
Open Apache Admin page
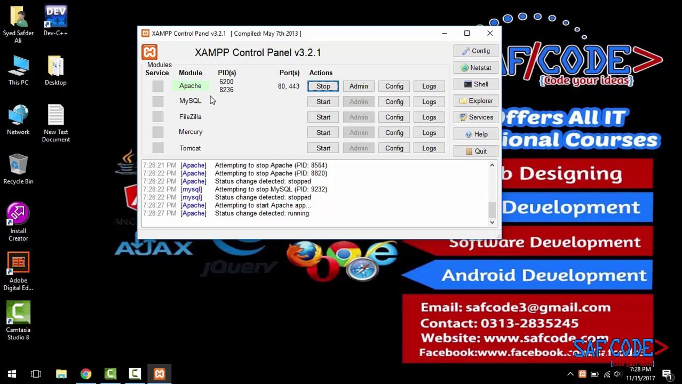click(x=359, y=86)
